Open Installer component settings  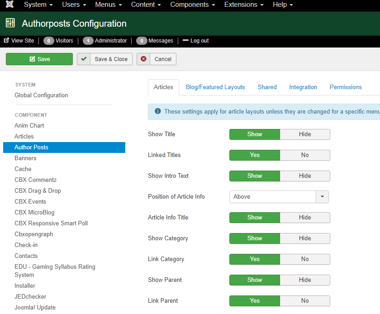click(x=25, y=285)
